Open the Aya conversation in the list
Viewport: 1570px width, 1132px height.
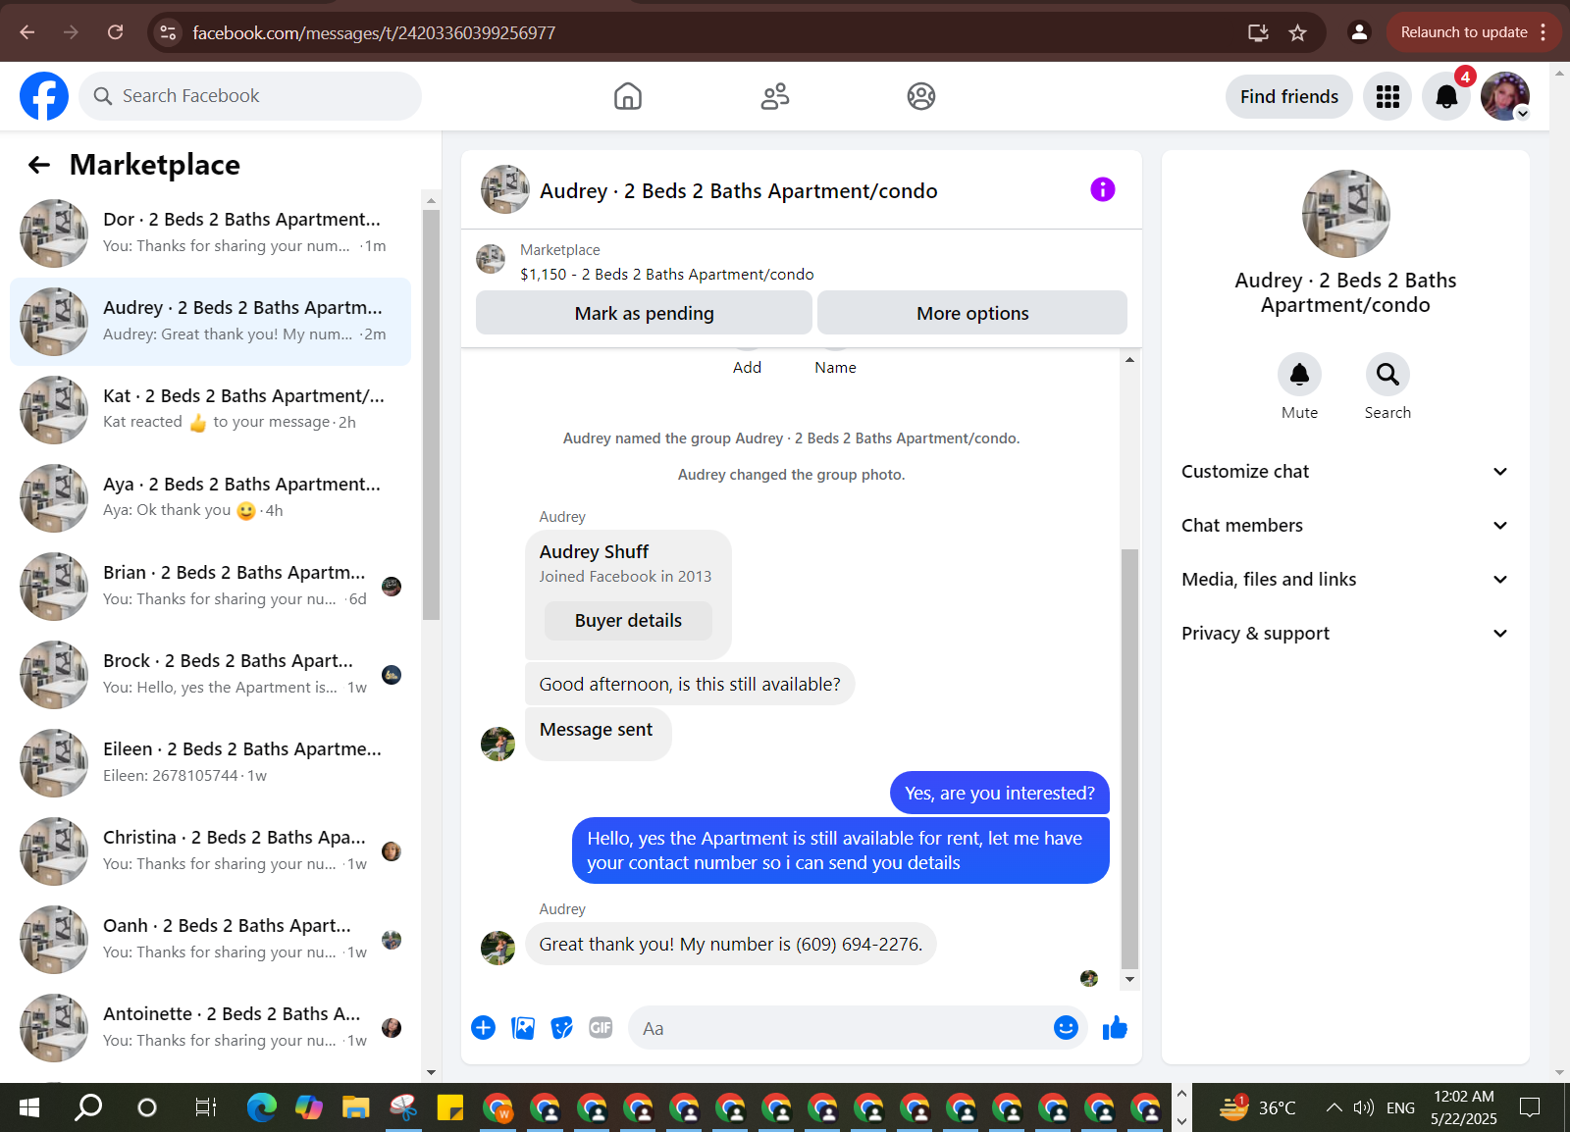pyautogui.click(x=210, y=498)
